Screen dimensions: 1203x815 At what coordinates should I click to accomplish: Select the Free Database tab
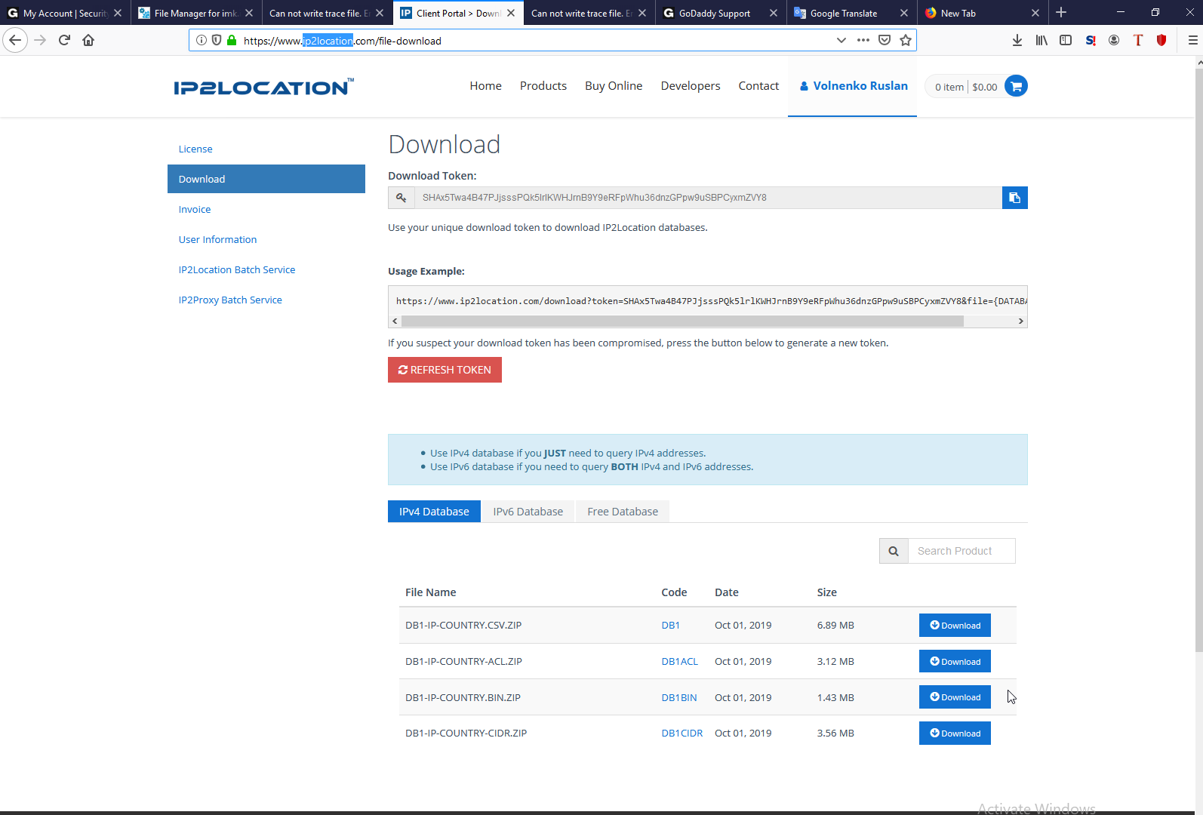(623, 512)
